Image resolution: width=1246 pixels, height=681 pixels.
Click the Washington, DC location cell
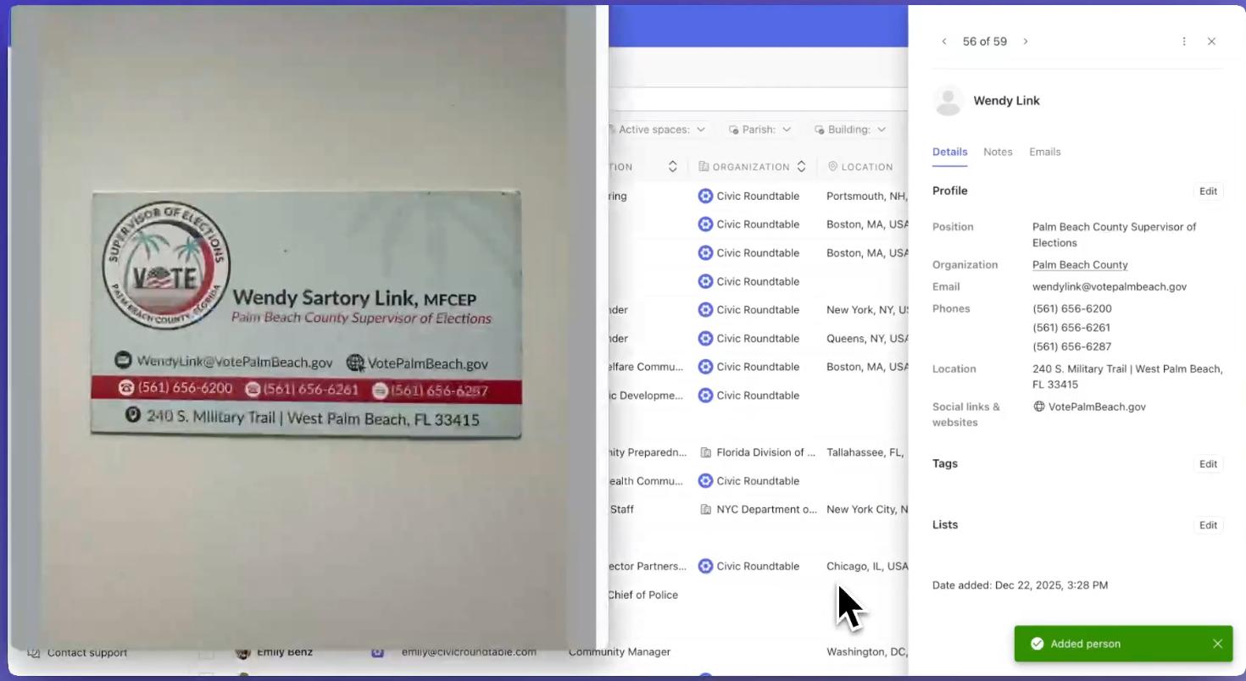coord(867,652)
